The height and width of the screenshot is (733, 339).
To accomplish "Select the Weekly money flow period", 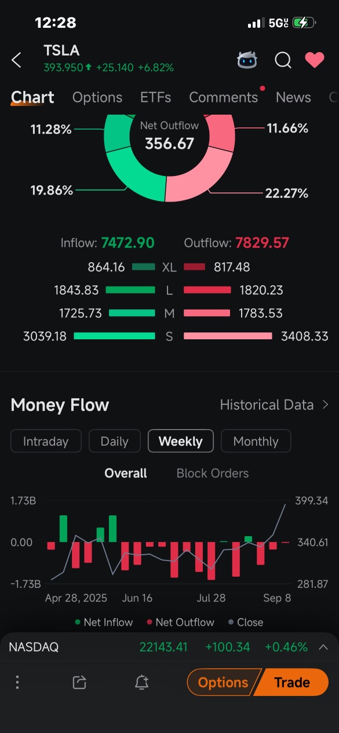I will 181,441.
